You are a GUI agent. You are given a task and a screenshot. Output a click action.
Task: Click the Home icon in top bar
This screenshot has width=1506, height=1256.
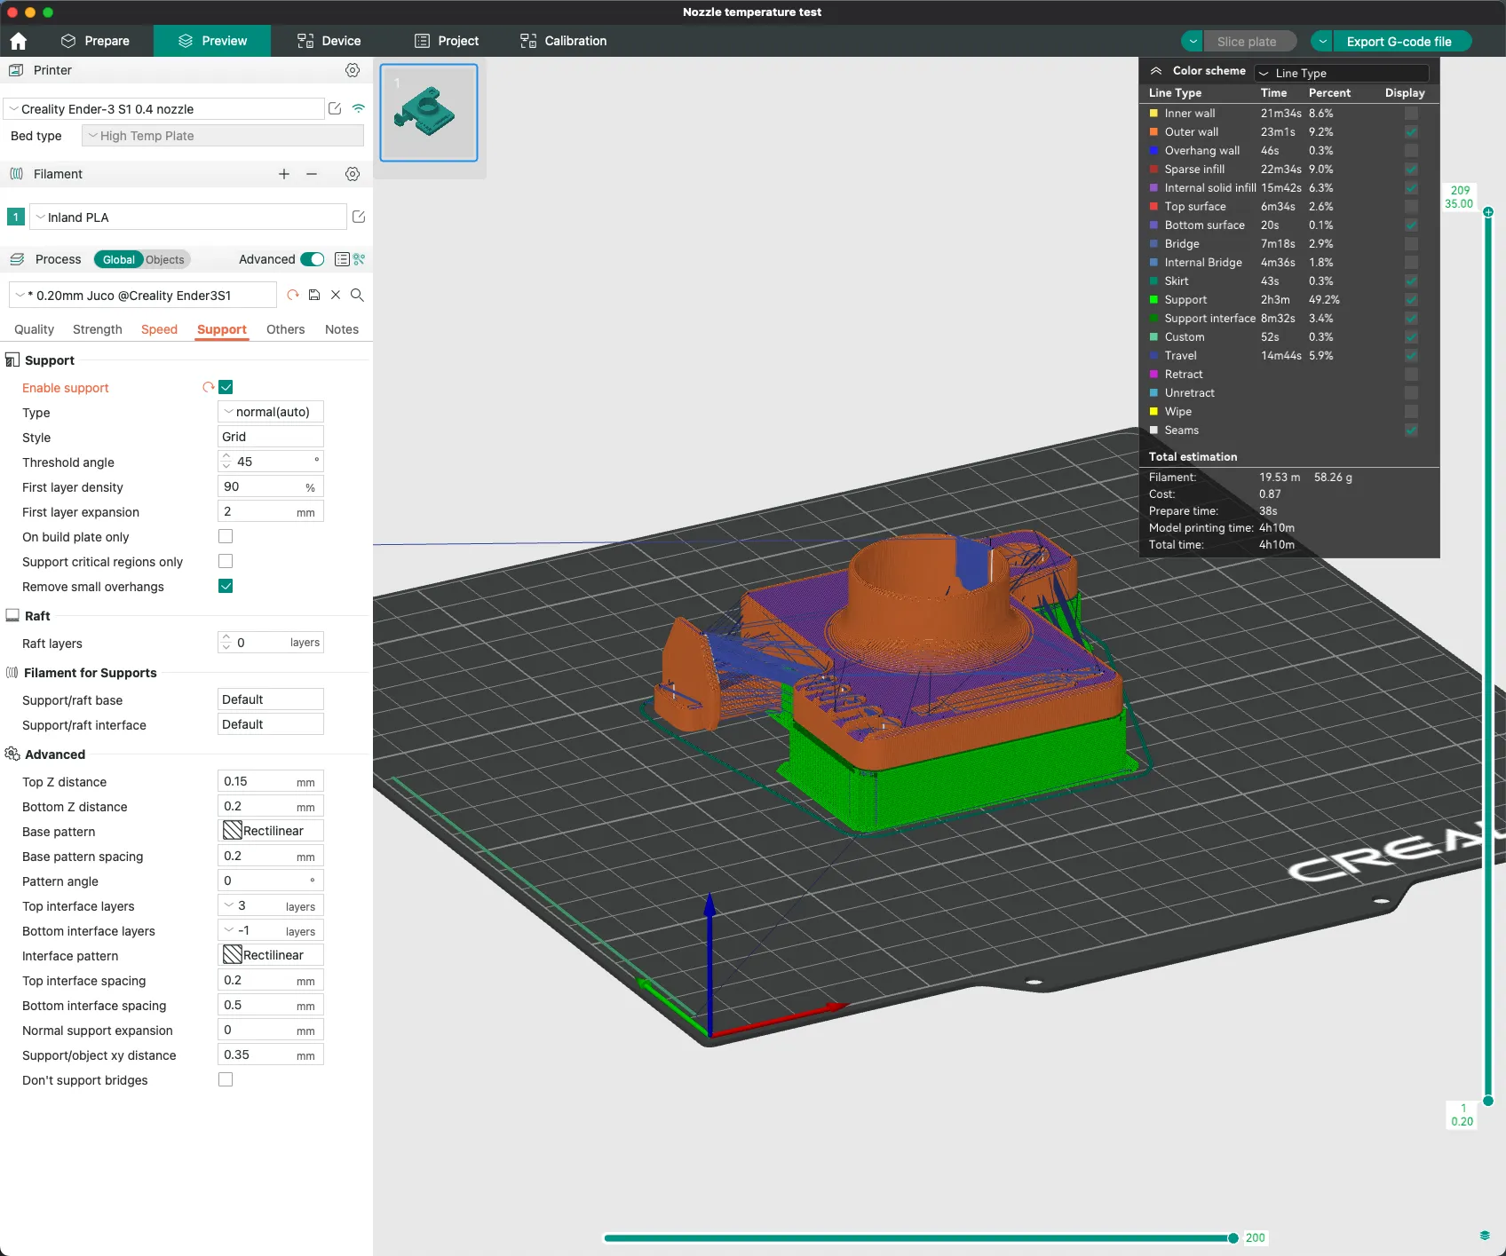19,41
